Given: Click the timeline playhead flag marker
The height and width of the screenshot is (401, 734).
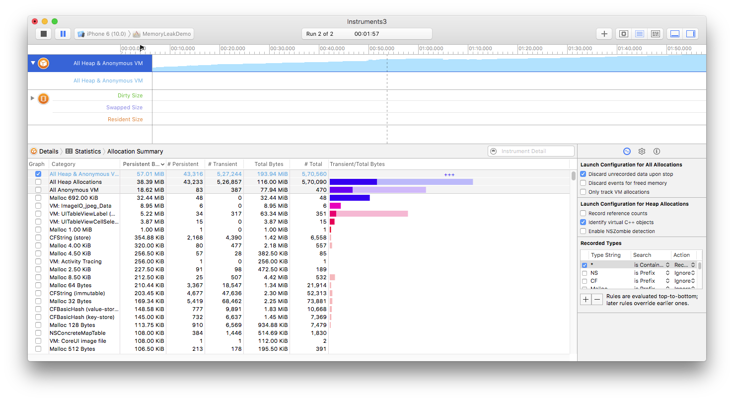Looking at the screenshot, I should coord(143,48).
